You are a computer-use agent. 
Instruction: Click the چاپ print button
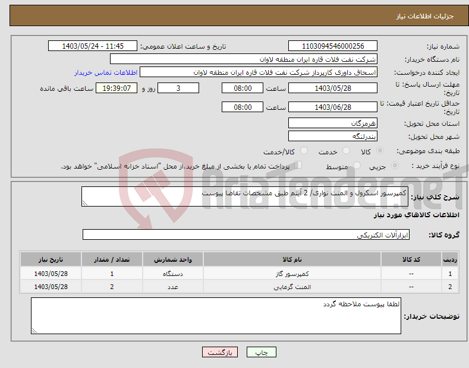point(262,352)
